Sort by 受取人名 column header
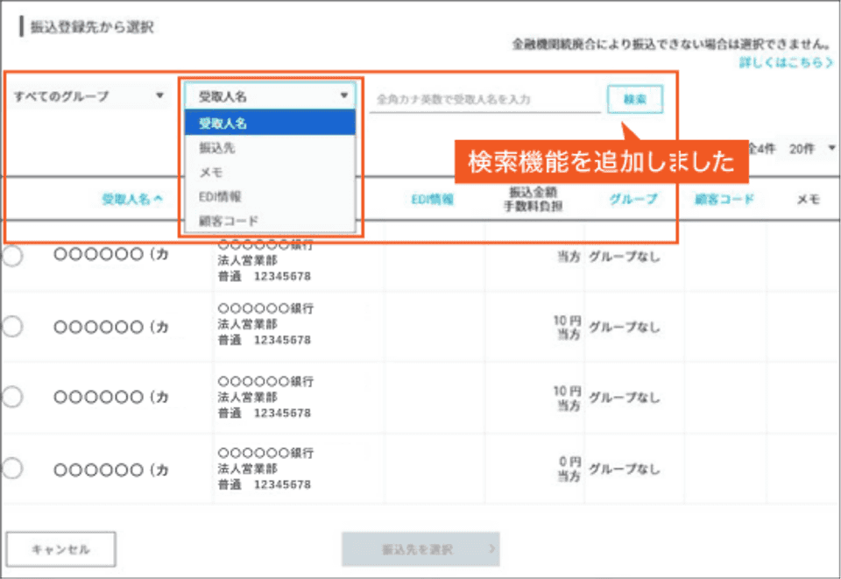This screenshot has height=579, width=841. (x=132, y=200)
